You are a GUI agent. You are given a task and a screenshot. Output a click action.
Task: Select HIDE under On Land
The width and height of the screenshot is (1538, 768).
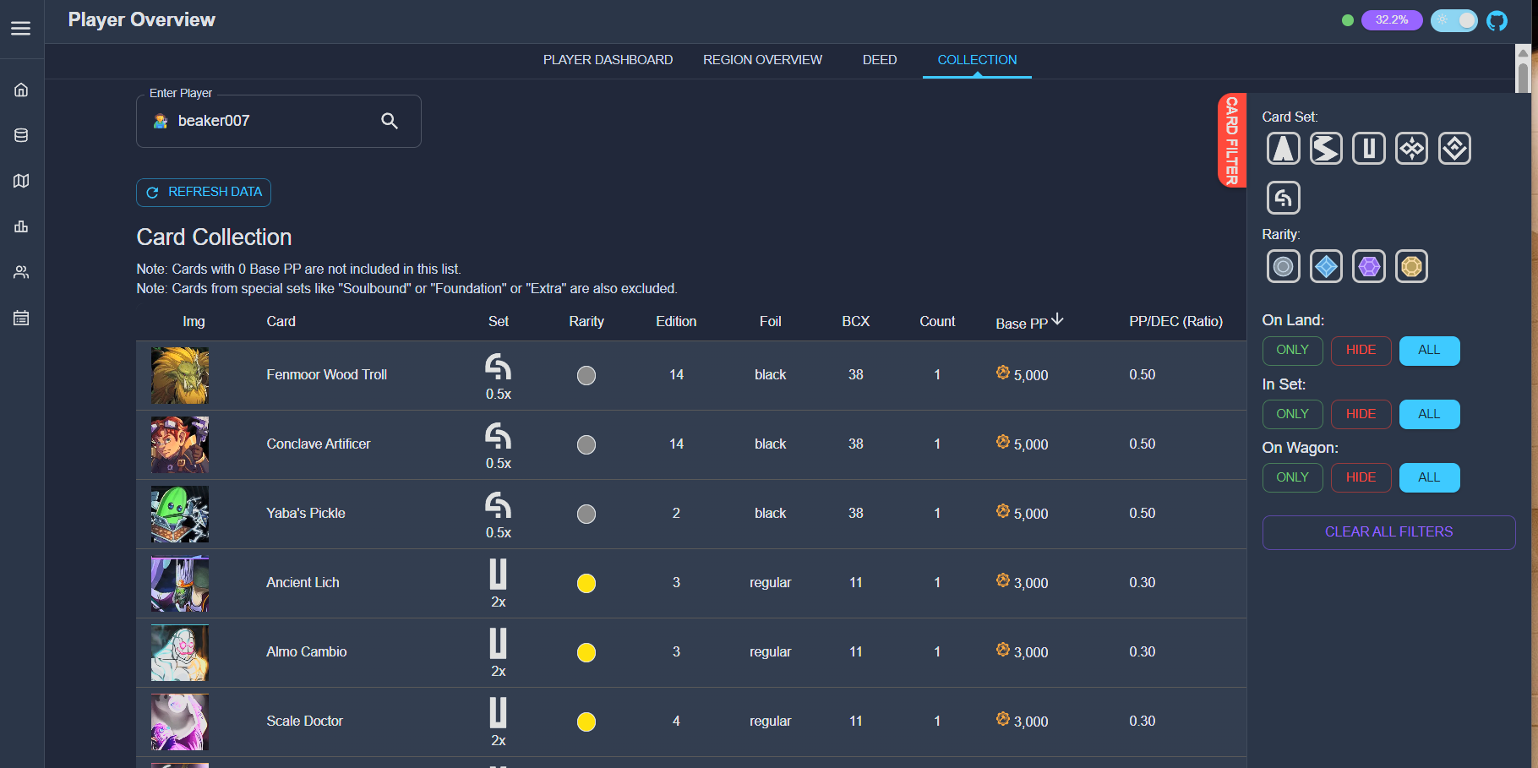(x=1361, y=351)
